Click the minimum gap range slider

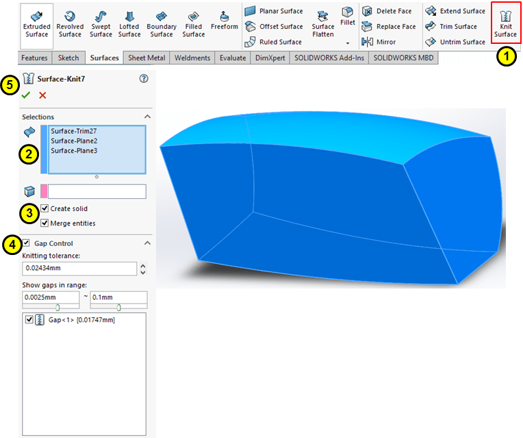(57, 307)
